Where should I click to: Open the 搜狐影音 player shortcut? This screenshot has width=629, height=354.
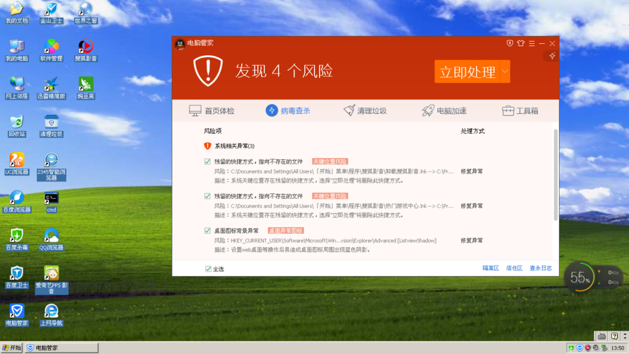coord(86,50)
